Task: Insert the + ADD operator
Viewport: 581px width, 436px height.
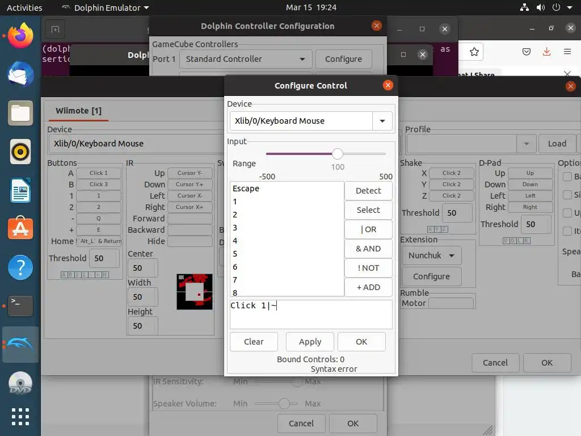Action: pos(368,287)
